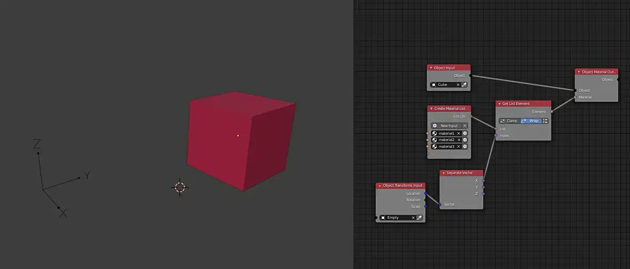The height and width of the screenshot is (269, 630).
Task: Click the Create Material List node title
Action: (x=450, y=108)
